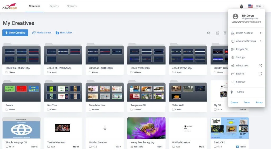Click the Privacy link
Screen dimensions: 271x149
pyautogui.click(x=259, y=102)
